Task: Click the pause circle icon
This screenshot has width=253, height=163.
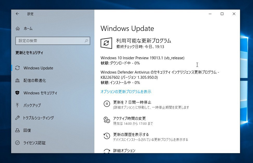Action: 107,104
